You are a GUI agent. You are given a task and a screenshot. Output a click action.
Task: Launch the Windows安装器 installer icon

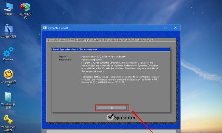point(8,100)
